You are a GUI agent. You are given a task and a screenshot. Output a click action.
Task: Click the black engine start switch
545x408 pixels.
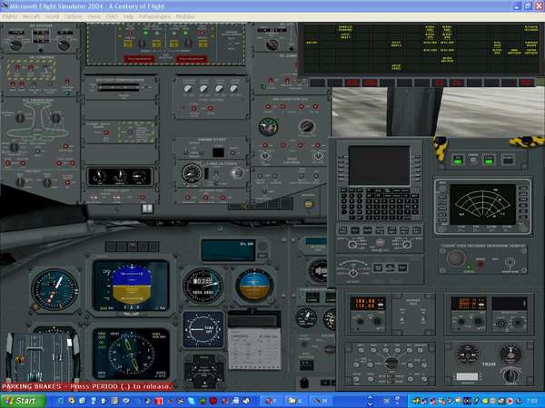[x=218, y=152]
